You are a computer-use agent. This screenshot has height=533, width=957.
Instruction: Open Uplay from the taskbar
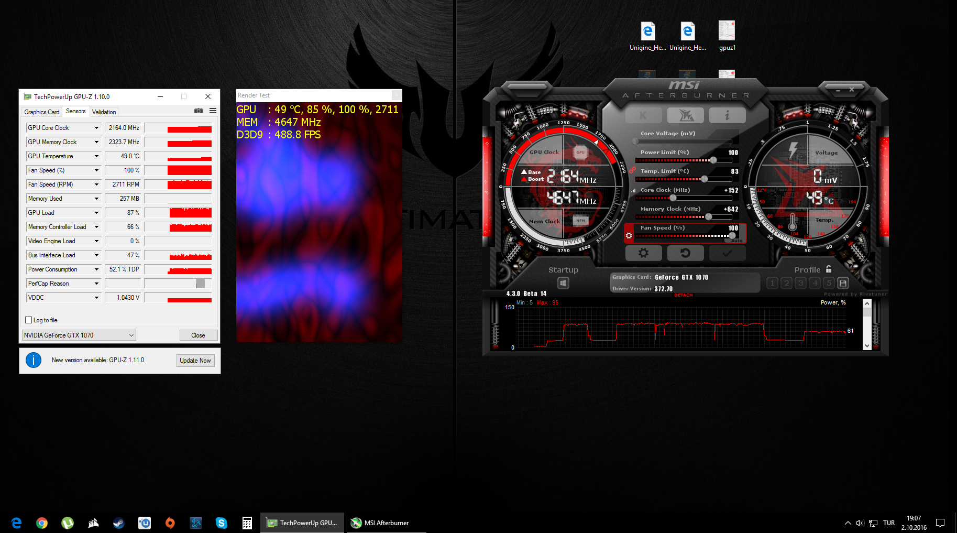(145, 523)
